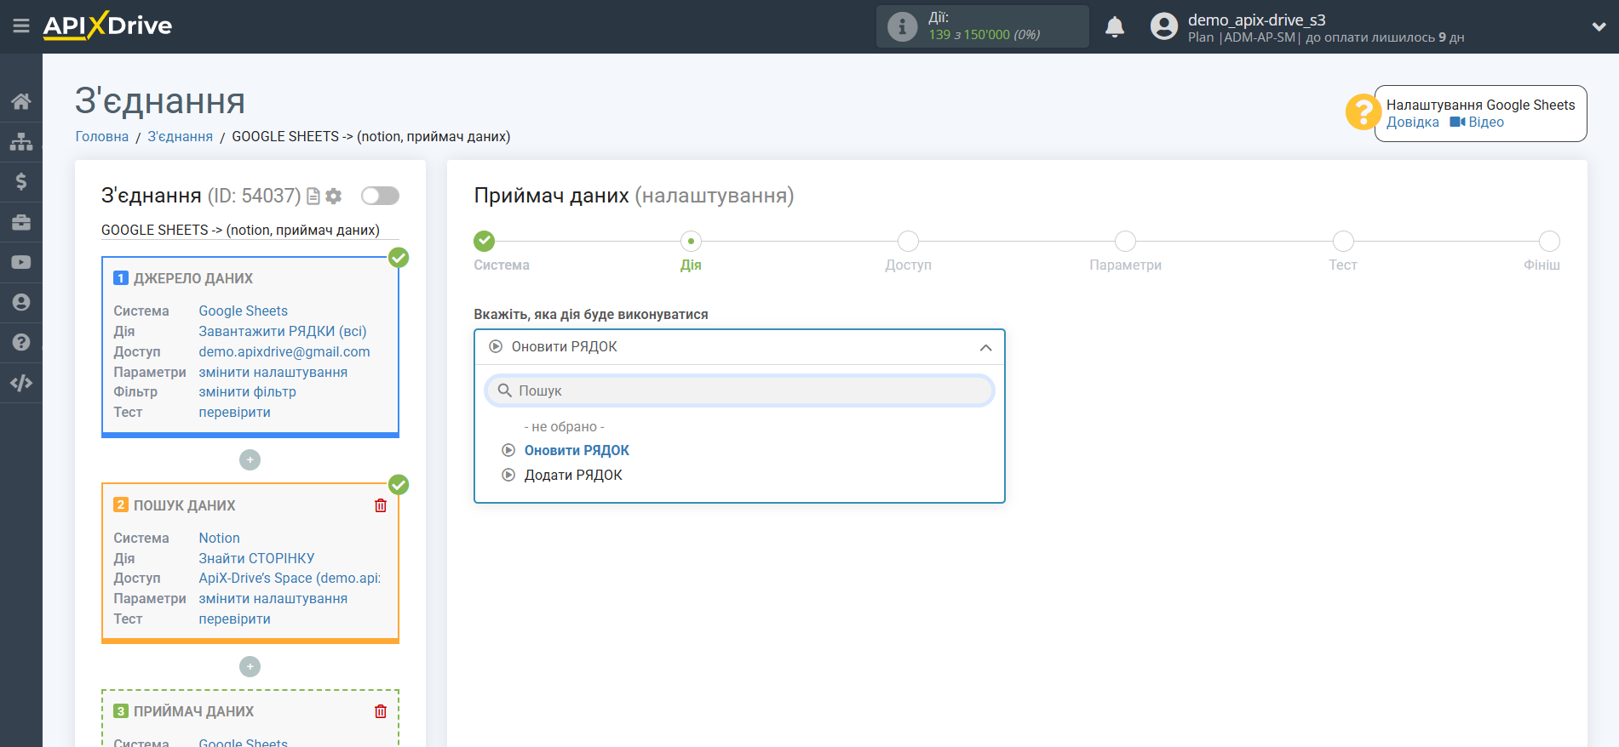The image size is (1619, 747).
Task: Click the source Google Sheets system link
Action: pos(244,311)
